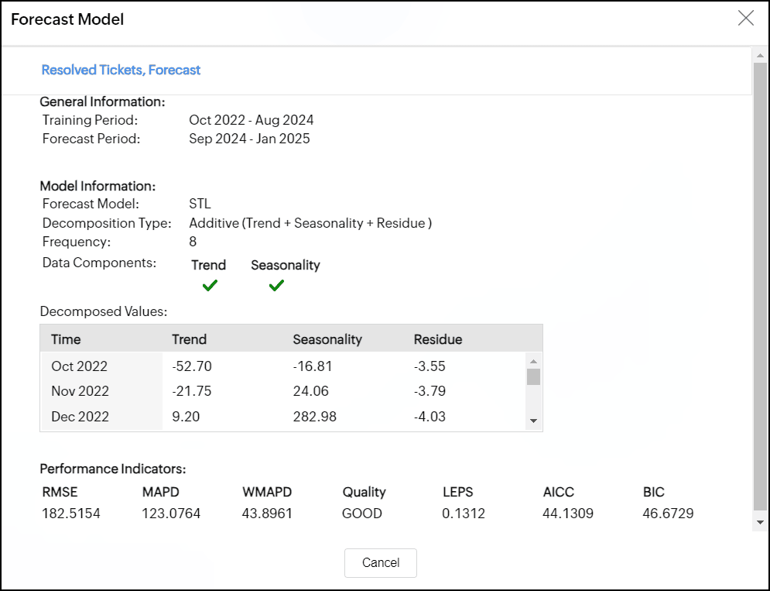
Task: Click the Decomposed Values table scroll-down arrow
Action: coord(533,421)
